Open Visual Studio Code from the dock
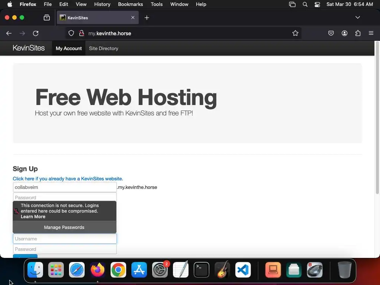380x285 pixels. [x=243, y=270]
